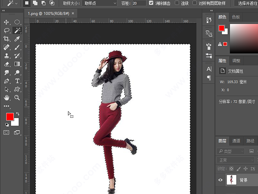Toggle Quick Mask mode
Viewport: 258px width, 194px height.
(6, 132)
